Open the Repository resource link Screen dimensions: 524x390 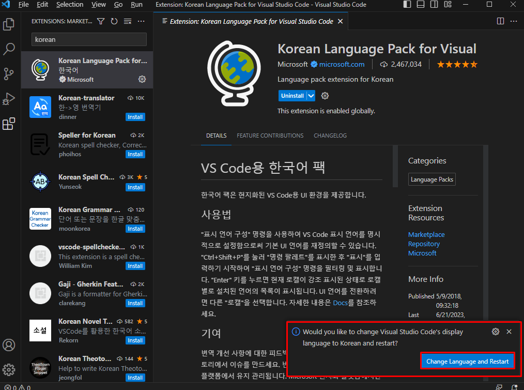[424, 244]
